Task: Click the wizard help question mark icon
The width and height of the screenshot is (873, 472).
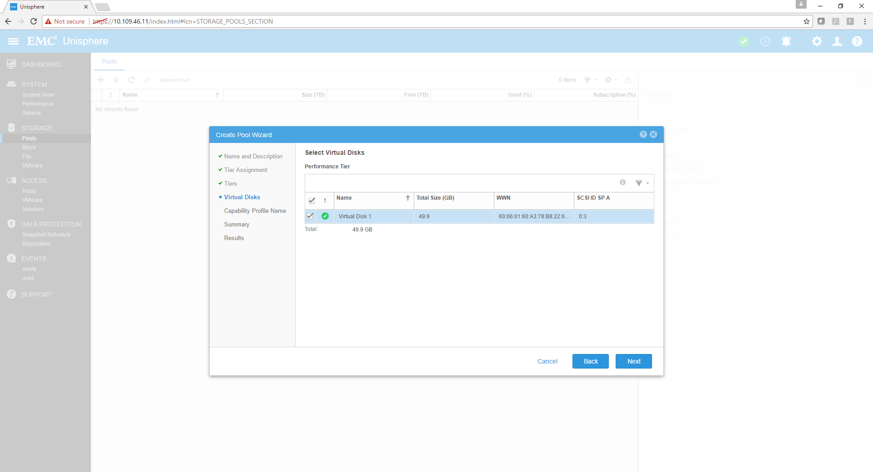Action: (x=643, y=134)
